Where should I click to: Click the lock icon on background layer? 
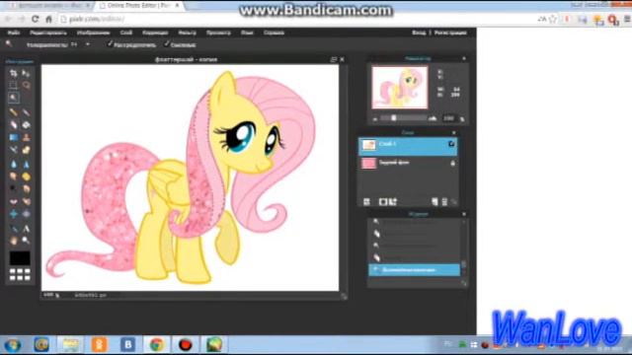[452, 163]
